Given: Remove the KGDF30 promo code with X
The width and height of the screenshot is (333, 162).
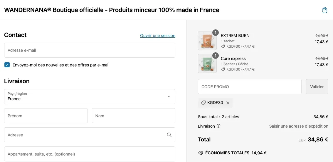Looking at the screenshot, I should point(228,103).
